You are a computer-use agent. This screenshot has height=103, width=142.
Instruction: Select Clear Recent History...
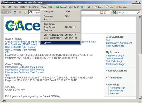click(x=60, y=38)
